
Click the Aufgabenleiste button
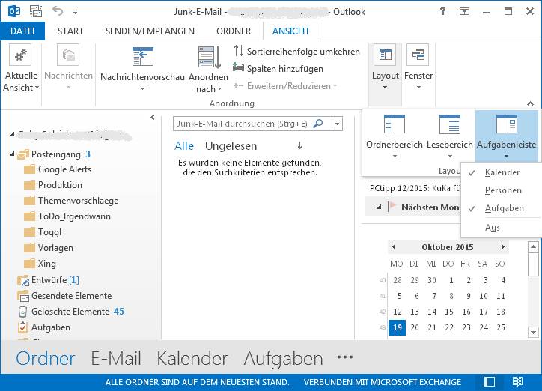(x=506, y=135)
